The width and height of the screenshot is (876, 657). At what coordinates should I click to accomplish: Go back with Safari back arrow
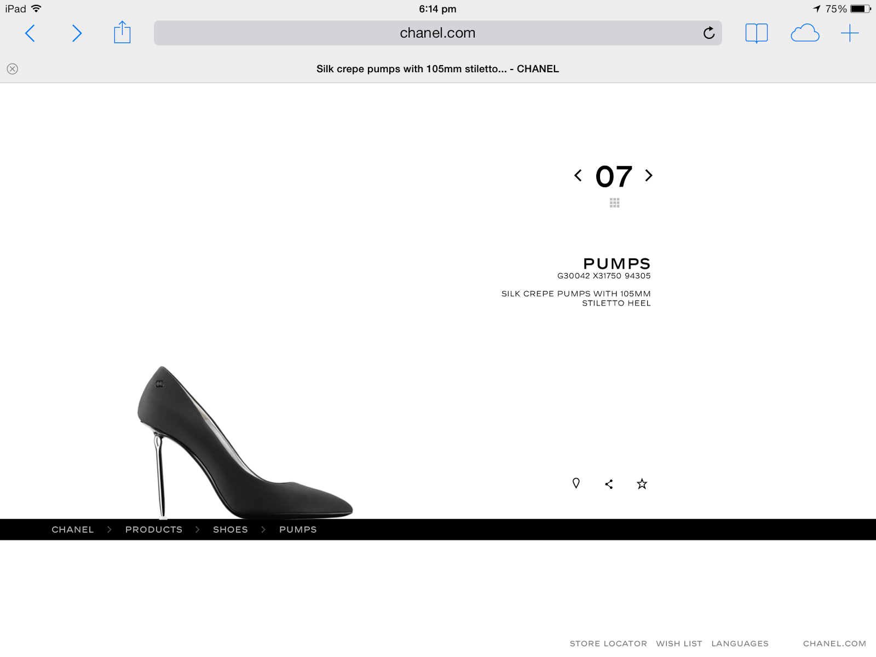[x=30, y=33]
